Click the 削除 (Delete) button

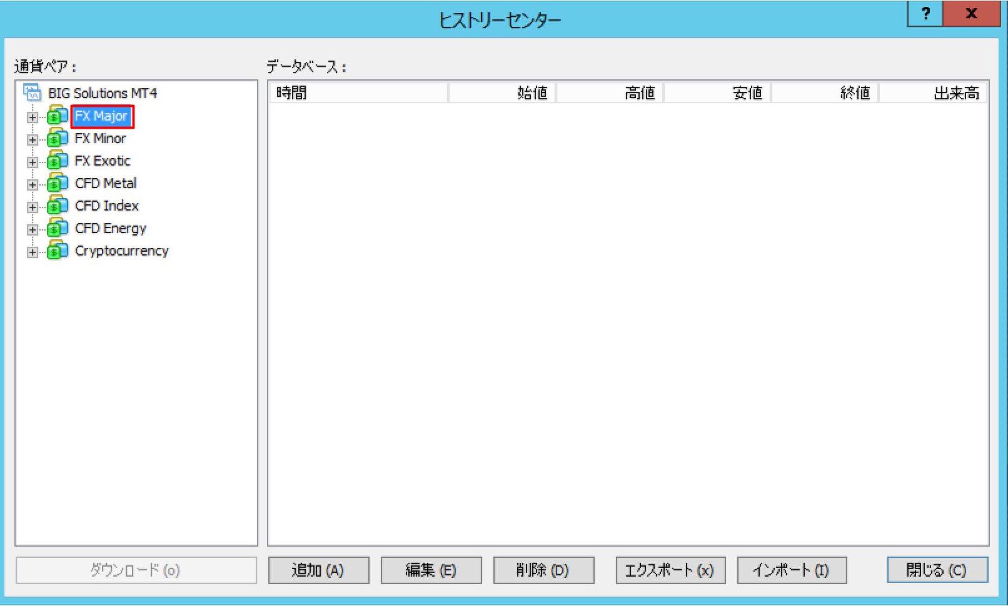(x=545, y=570)
